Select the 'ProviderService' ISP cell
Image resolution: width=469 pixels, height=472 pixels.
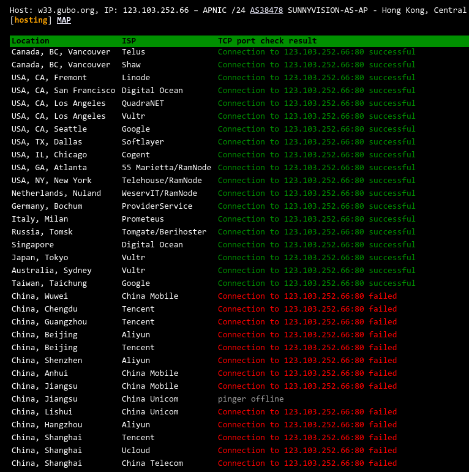coord(157,206)
